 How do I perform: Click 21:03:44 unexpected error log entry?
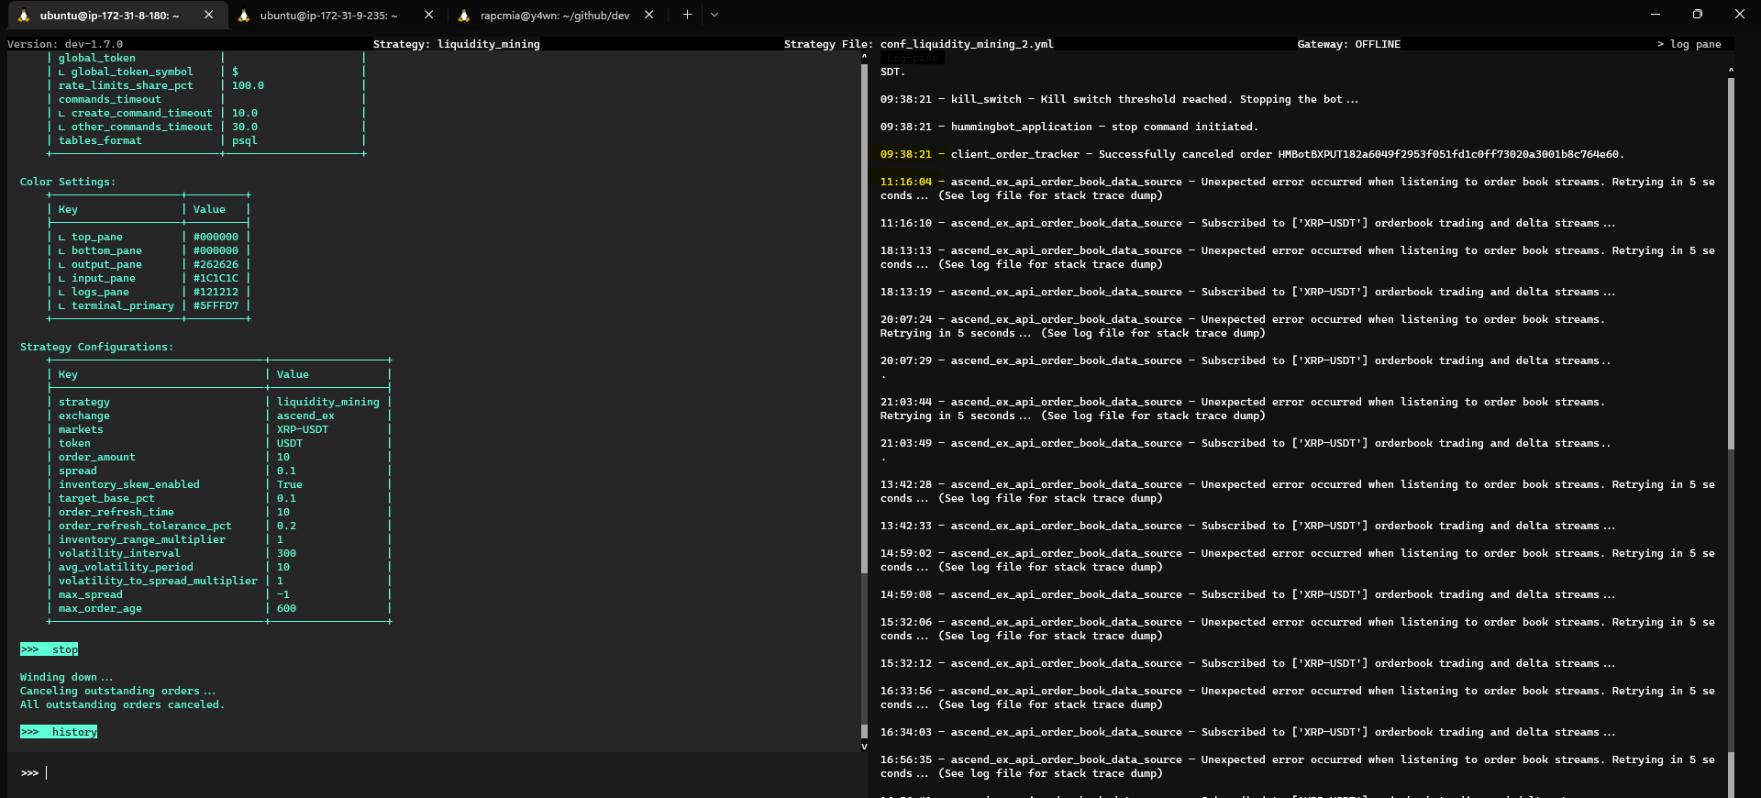pos(1243,408)
